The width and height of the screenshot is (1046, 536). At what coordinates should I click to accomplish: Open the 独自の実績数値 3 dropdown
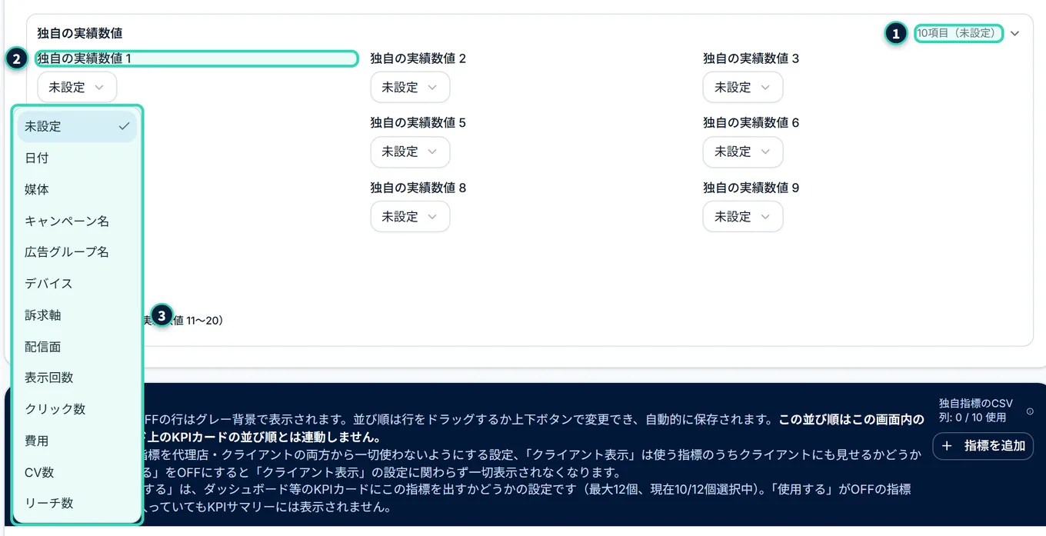[743, 88]
